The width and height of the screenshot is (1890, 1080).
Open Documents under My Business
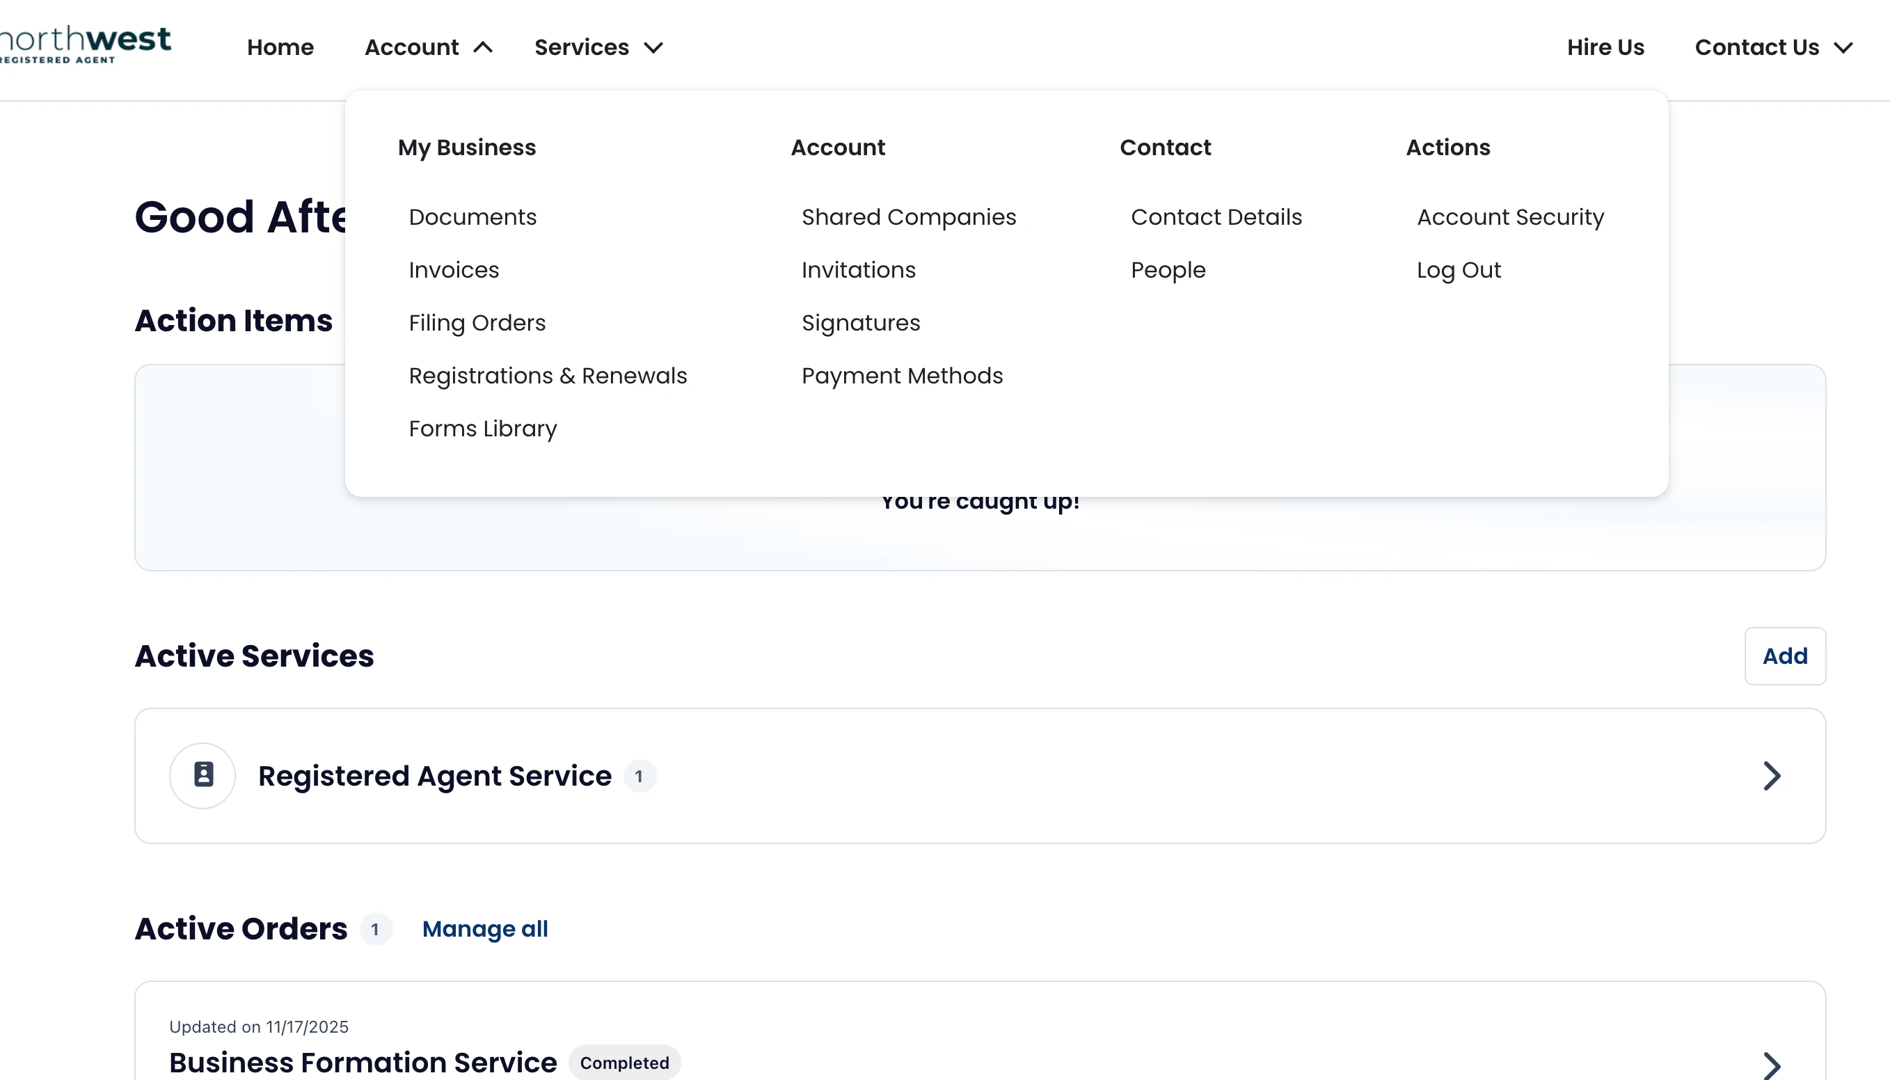coord(472,216)
